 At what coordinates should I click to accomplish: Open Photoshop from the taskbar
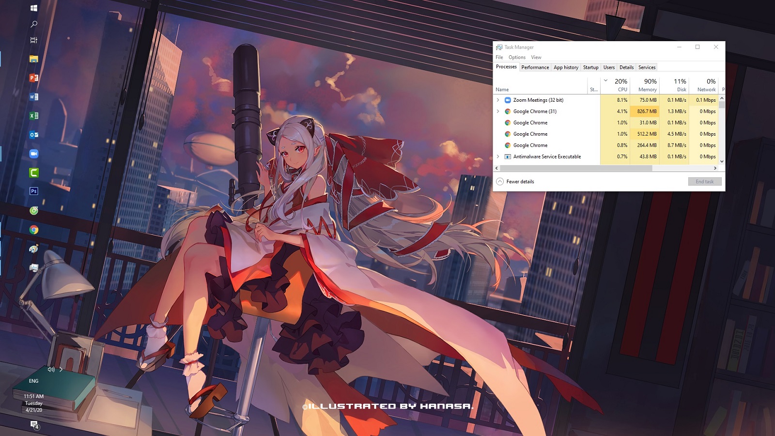(x=34, y=191)
